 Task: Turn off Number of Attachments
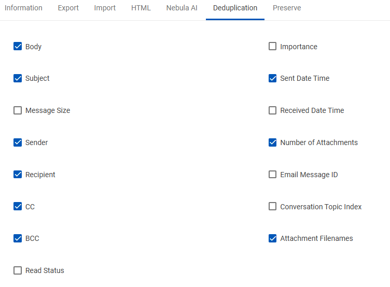pos(273,142)
